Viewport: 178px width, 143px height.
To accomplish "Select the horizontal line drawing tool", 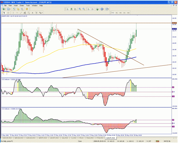I will [x=17, y=13].
